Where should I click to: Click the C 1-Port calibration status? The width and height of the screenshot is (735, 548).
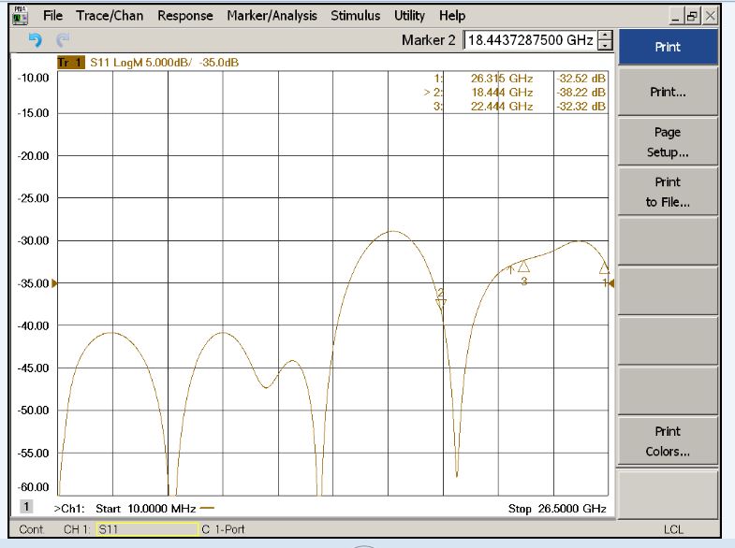[223, 529]
